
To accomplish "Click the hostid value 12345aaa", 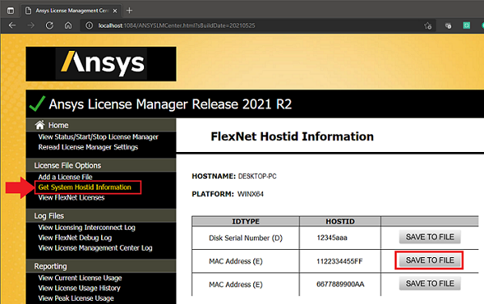I will [x=332, y=238].
